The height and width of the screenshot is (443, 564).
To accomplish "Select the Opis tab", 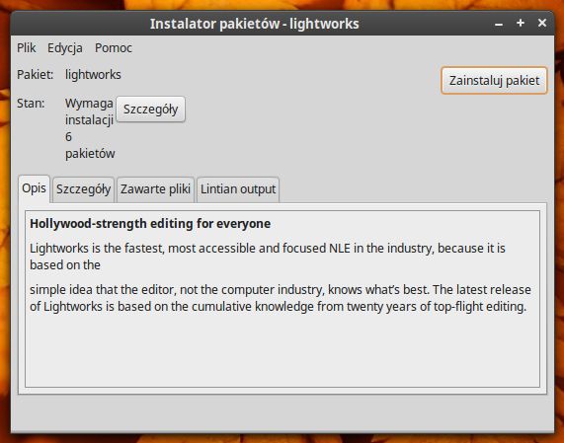I will [x=34, y=188].
